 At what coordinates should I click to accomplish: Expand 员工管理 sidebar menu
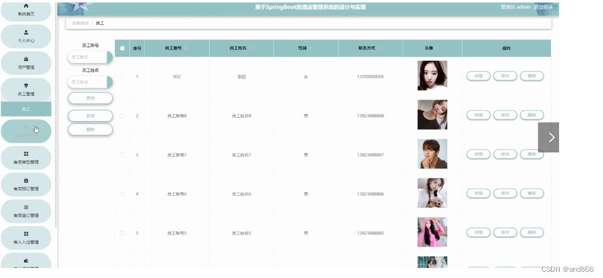pyautogui.click(x=26, y=90)
